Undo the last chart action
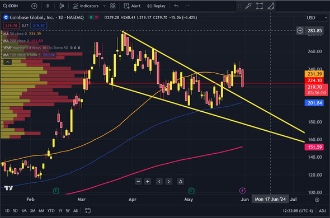Viewport: 330px width, 218px height. 176,6
